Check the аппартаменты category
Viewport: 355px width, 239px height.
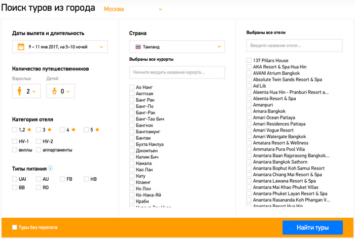click(x=39, y=150)
